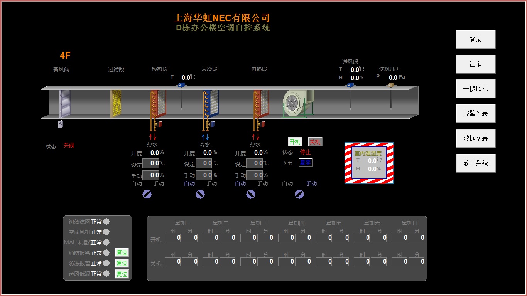Click the 空调风机 status indicator lamp
This screenshot has height=296, width=527.
pos(106,232)
